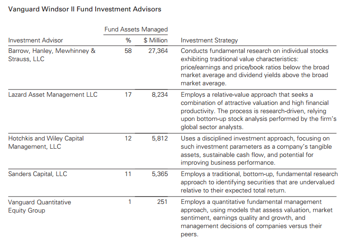Click the 5,365 asset amount
The width and height of the screenshot is (342, 239).
[159, 174]
